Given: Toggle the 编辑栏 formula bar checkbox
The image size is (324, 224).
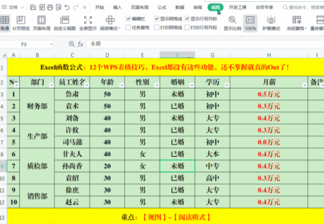Looking at the screenshot, I should [x=128, y=19].
